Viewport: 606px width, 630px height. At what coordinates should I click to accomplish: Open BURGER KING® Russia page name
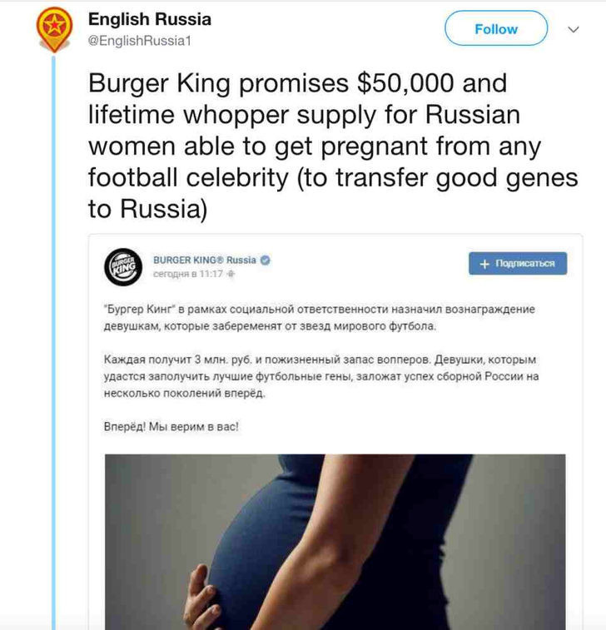[204, 260]
